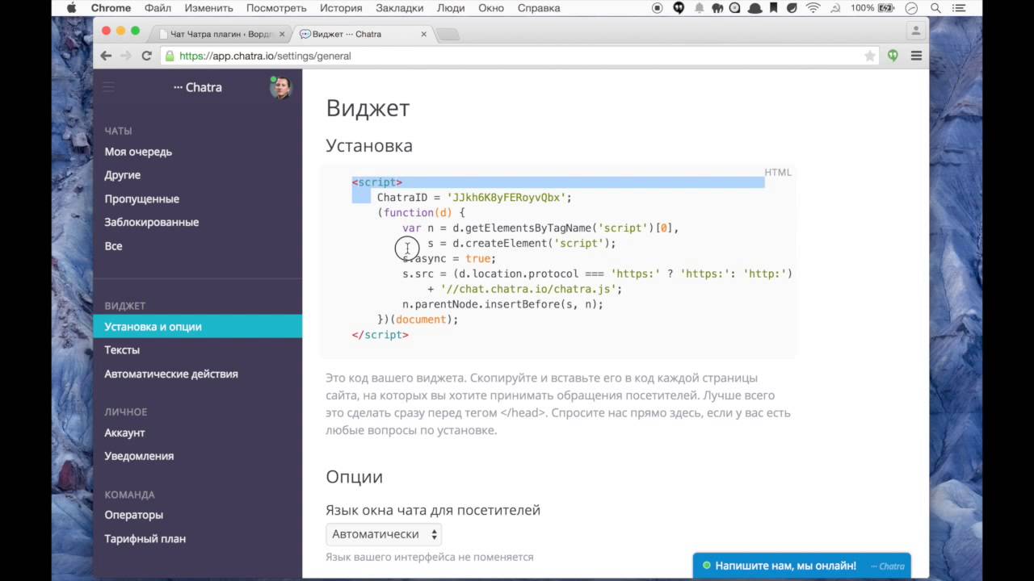Open Другие chats
Image resolution: width=1034 pixels, height=581 pixels.
click(x=122, y=175)
